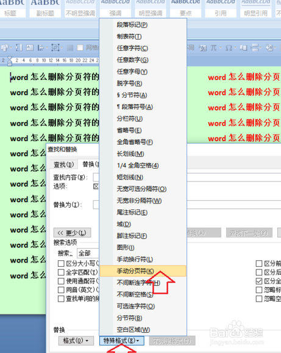Viewport: 281px width, 353px height.
Task: Choose 空白区域(W) from the menu
Action: [x=143, y=330]
